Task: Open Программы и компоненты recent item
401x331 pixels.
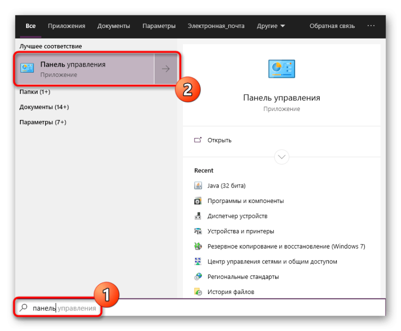Action: 246,201
